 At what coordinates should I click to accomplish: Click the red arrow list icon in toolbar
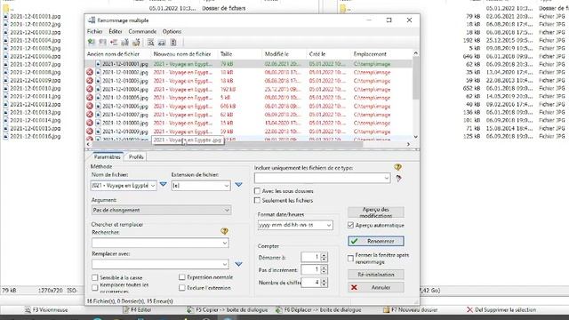click(114, 43)
